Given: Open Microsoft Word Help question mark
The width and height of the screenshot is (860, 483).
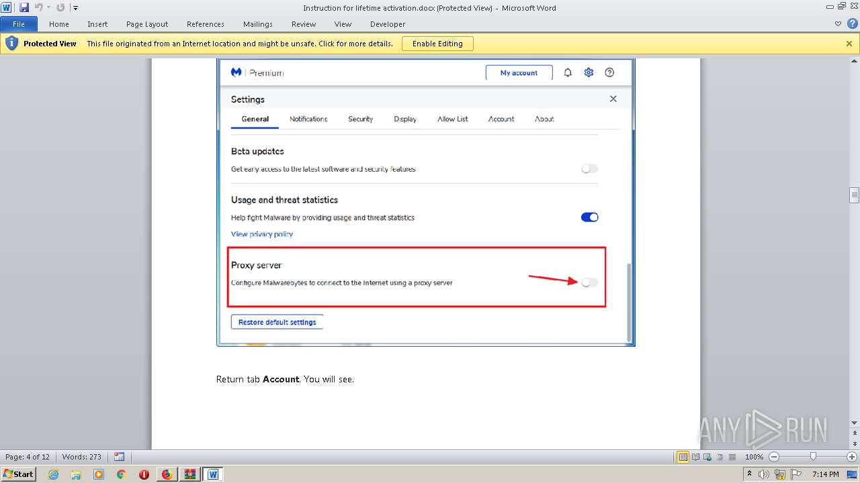Looking at the screenshot, I should 851,23.
